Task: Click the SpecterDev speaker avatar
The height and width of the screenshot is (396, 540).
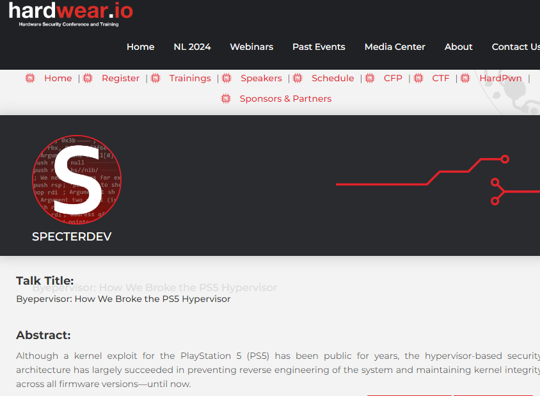Action: (76, 180)
